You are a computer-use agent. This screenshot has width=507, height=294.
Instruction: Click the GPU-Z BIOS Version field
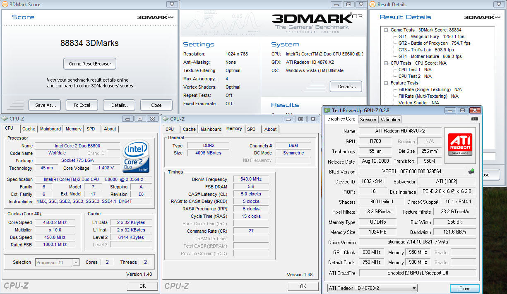pos(412,171)
